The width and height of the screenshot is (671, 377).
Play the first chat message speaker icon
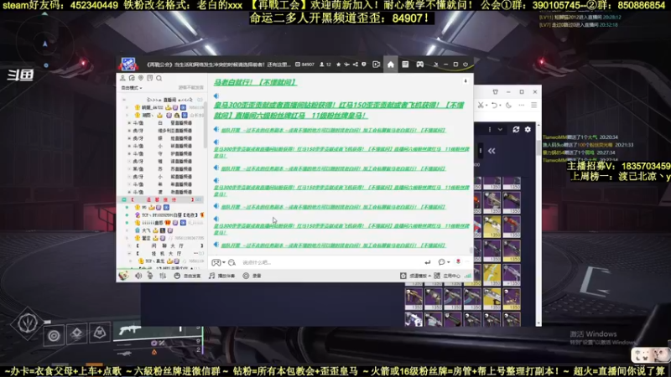click(216, 96)
